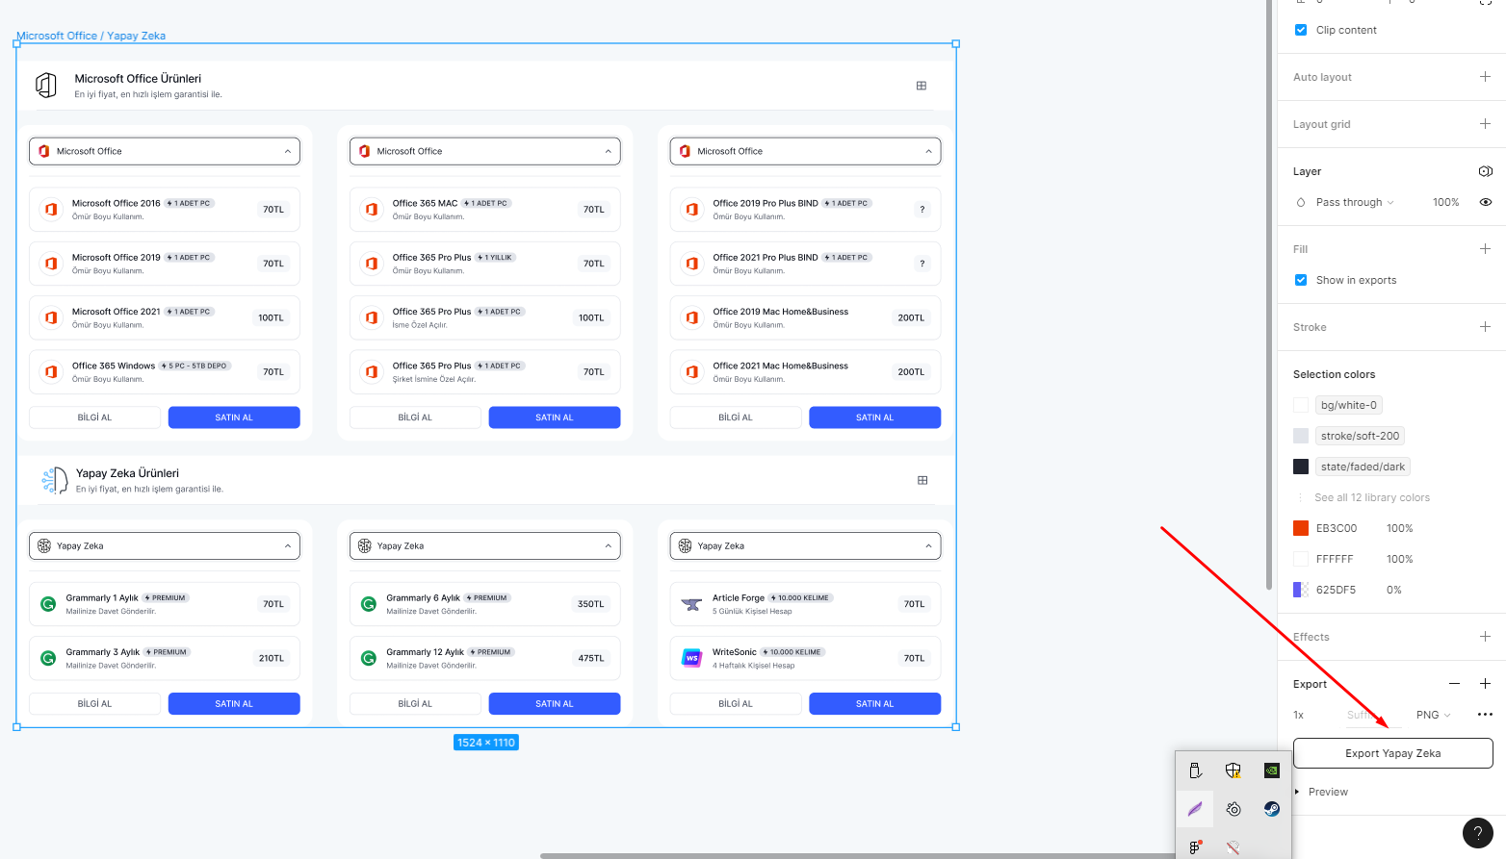This screenshot has height=859, width=1506.
Task: Click the Yapay Zeka dropdown above Grammarly 1 Aylık
Action: [x=165, y=545]
